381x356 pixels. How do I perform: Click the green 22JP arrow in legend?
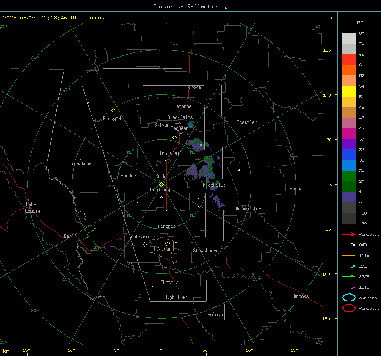pos(349,276)
